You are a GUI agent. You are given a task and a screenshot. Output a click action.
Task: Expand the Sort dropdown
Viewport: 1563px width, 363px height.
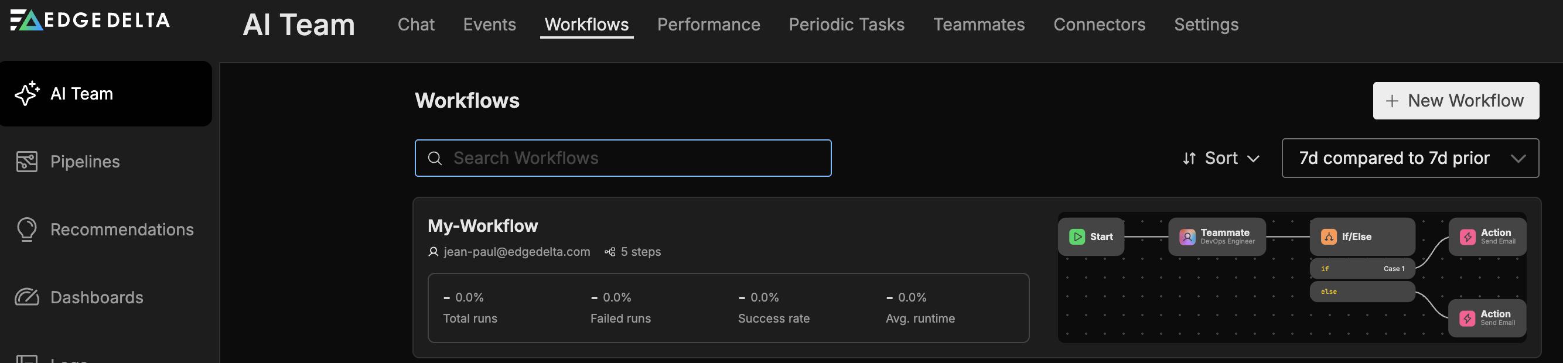(1220, 158)
